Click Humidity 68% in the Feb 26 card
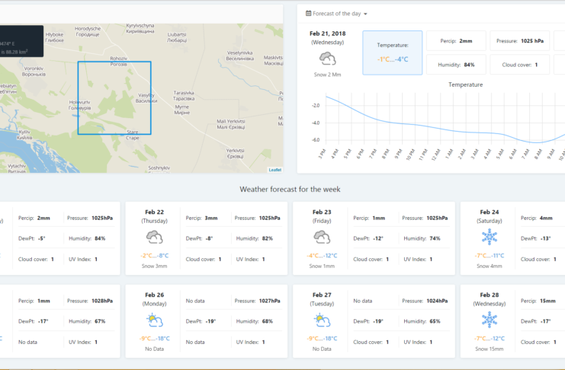The height and width of the screenshot is (370, 565). [255, 321]
